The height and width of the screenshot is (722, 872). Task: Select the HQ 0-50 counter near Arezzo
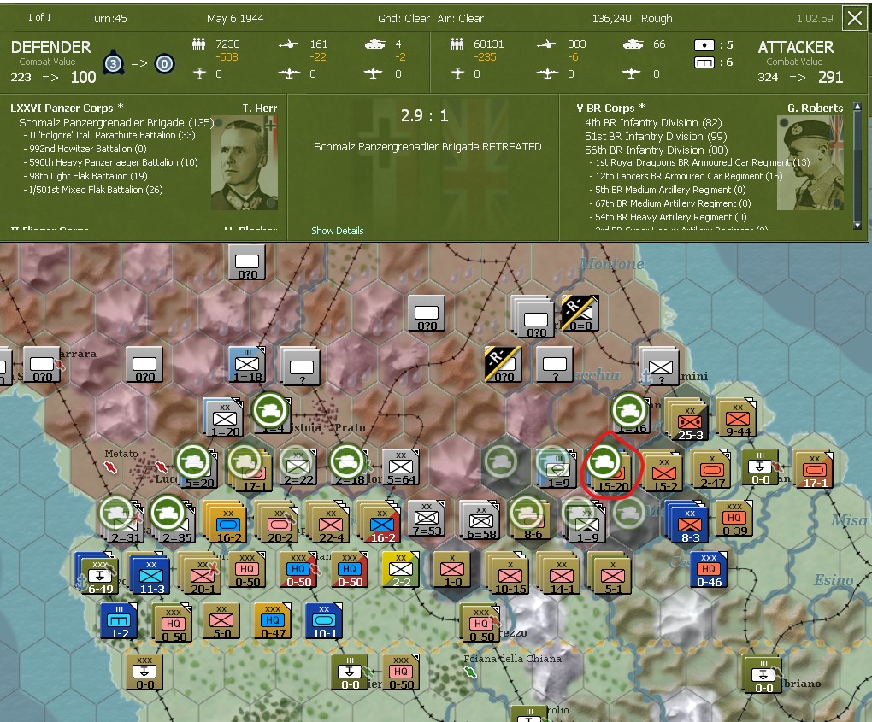tap(480, 625)
